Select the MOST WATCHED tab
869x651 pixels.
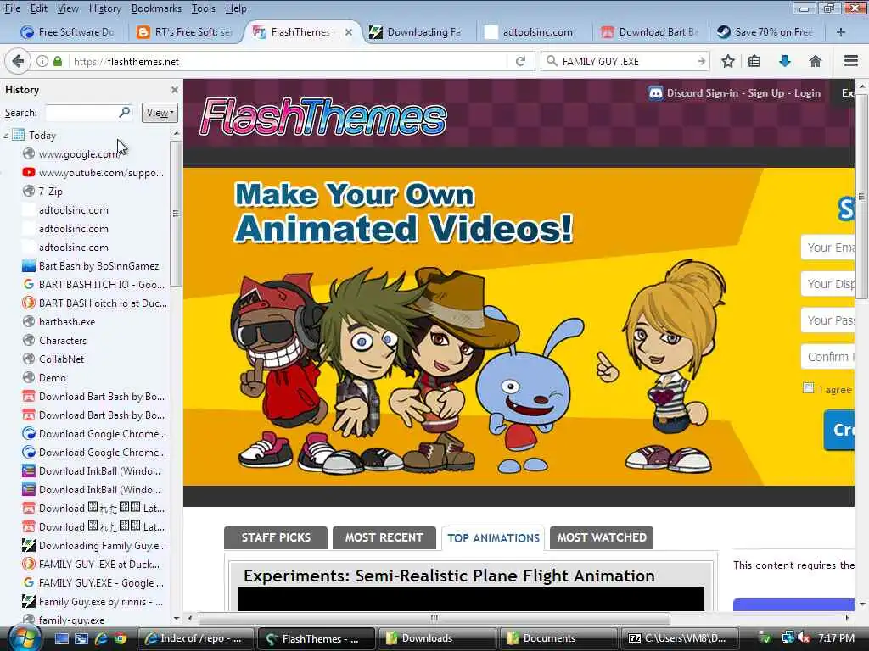click(602, 537)
